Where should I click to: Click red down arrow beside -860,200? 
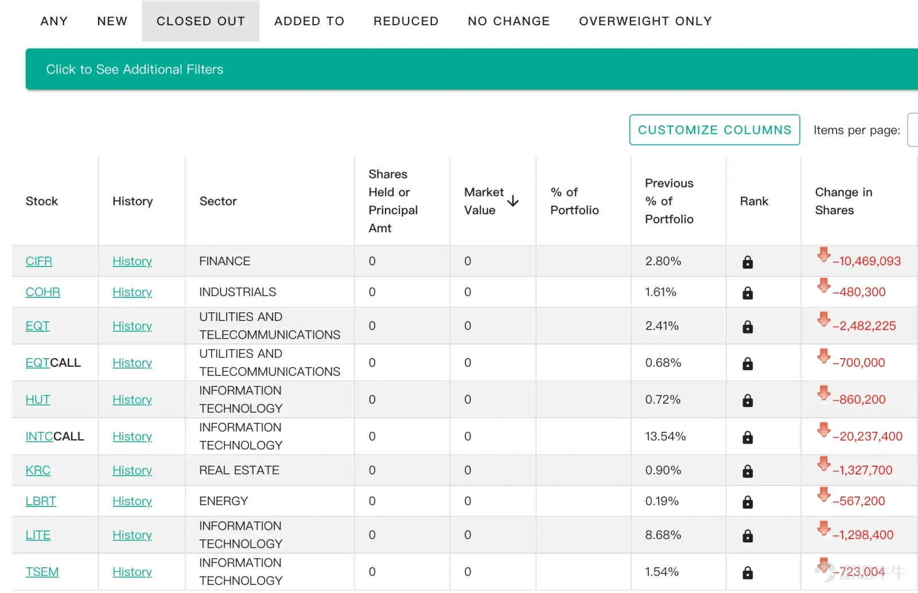[823, 393]
